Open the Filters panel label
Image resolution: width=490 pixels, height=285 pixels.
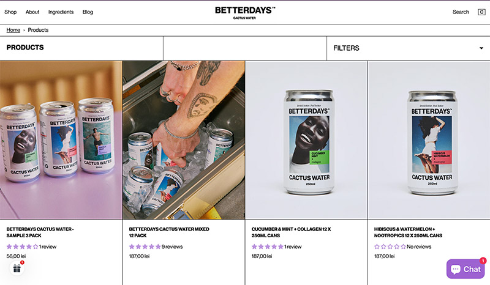(346, 48)
